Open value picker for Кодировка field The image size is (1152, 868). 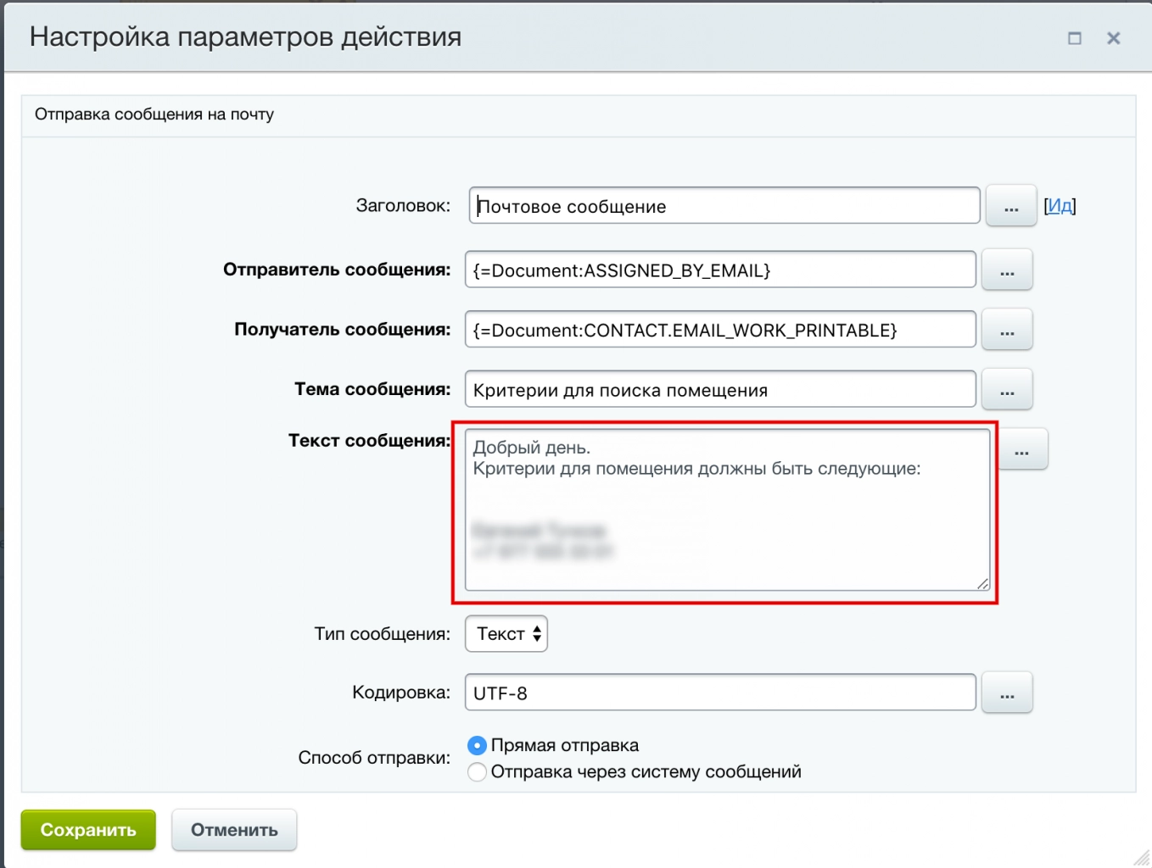1007,693
